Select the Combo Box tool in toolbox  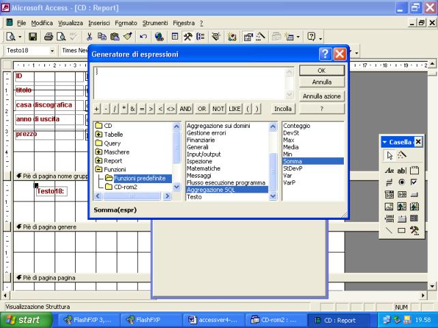click(x=389, y=194)
